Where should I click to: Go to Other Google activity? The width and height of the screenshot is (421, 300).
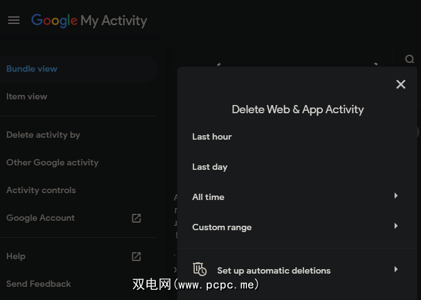[52, 163]
